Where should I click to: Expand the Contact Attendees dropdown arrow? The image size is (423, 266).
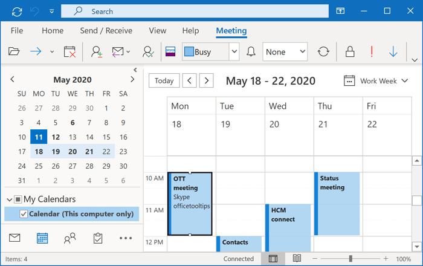(x=128, y=51)
